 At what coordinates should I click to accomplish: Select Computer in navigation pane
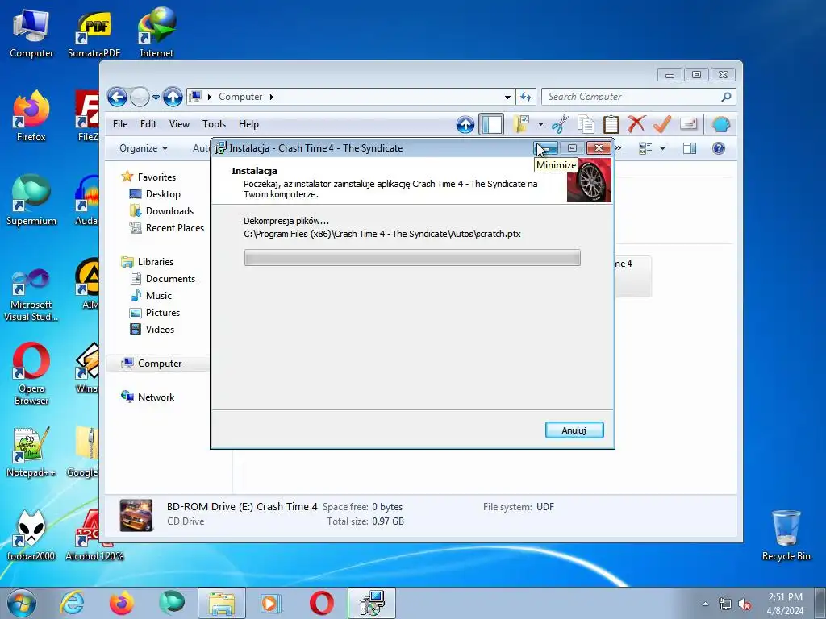pyautogui.click(x=158, y=364)
